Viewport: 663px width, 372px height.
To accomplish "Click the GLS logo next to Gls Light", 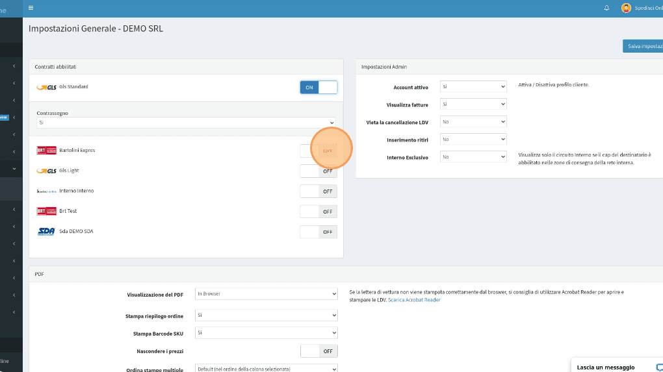I will pyautogui.click(x=47, y=171).
